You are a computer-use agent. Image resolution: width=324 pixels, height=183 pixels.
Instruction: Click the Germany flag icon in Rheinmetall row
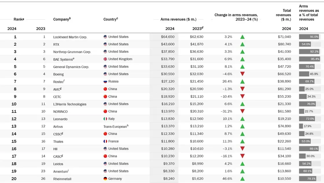(x=105, y=179)
